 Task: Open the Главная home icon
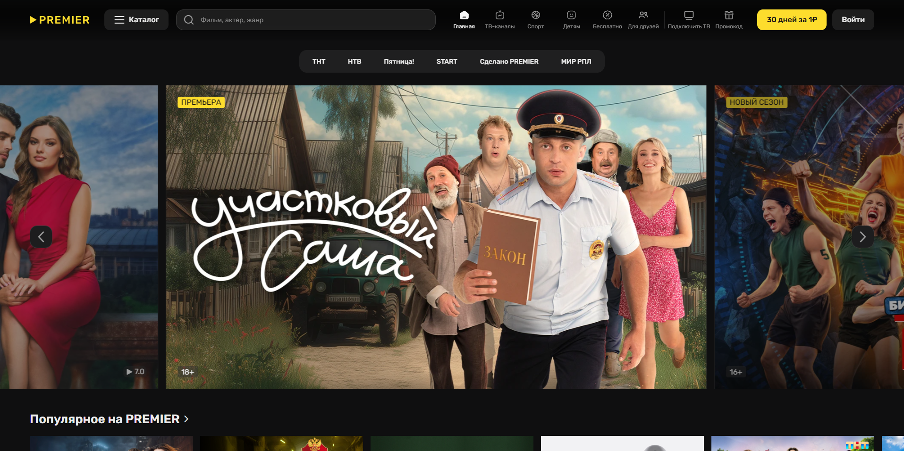(464, 16)
